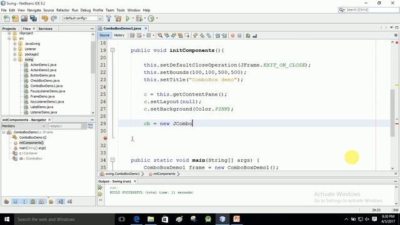Toggle Show Inherited Members in Navigator
This screenshot has width=400, height=225.
[x=7, y=201]
